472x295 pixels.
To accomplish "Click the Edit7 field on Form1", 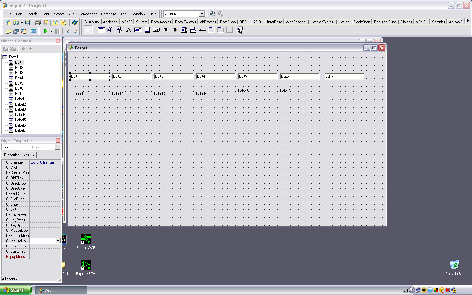I will (x=344, y=76).
